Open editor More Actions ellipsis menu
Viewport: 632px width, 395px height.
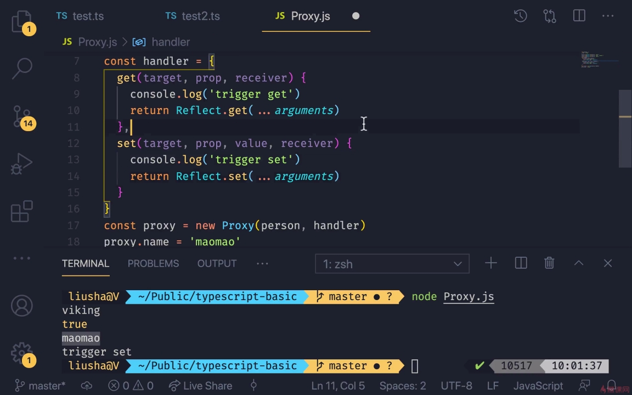pyautogui.click(x=608, y=16)
